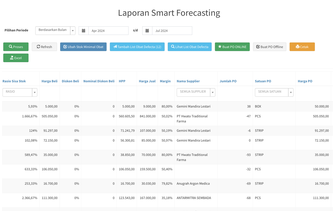The width and height of the screenshot is (333, 211).
Task: Click the calendar icon beside Jul 2024
Action: 147,31
